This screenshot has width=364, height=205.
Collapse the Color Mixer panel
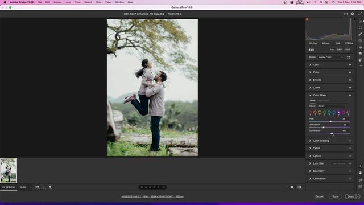tap(310, 95)
